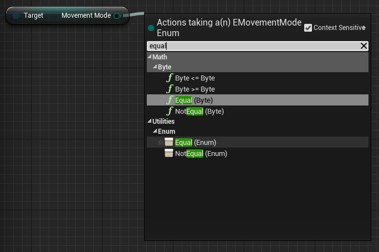This screenshot has width=379, height=252.
Task: Collapse the Byte subcategory
Action: (155, 67)
